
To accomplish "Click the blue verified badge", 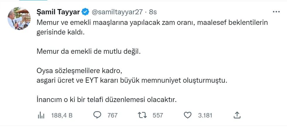I will (85, 12).
